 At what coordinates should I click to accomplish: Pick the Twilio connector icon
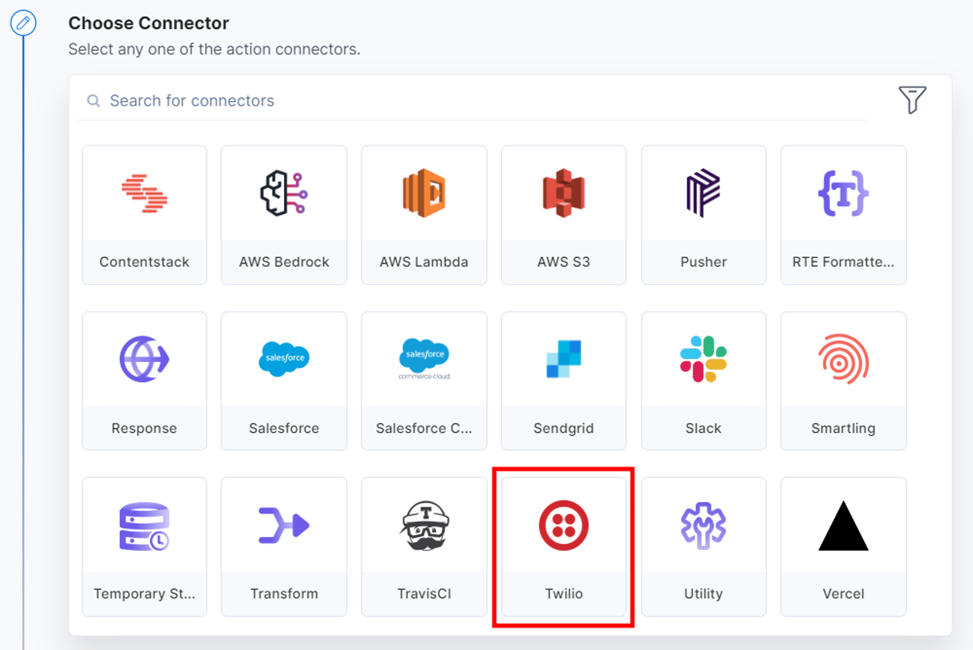point(564,526)
